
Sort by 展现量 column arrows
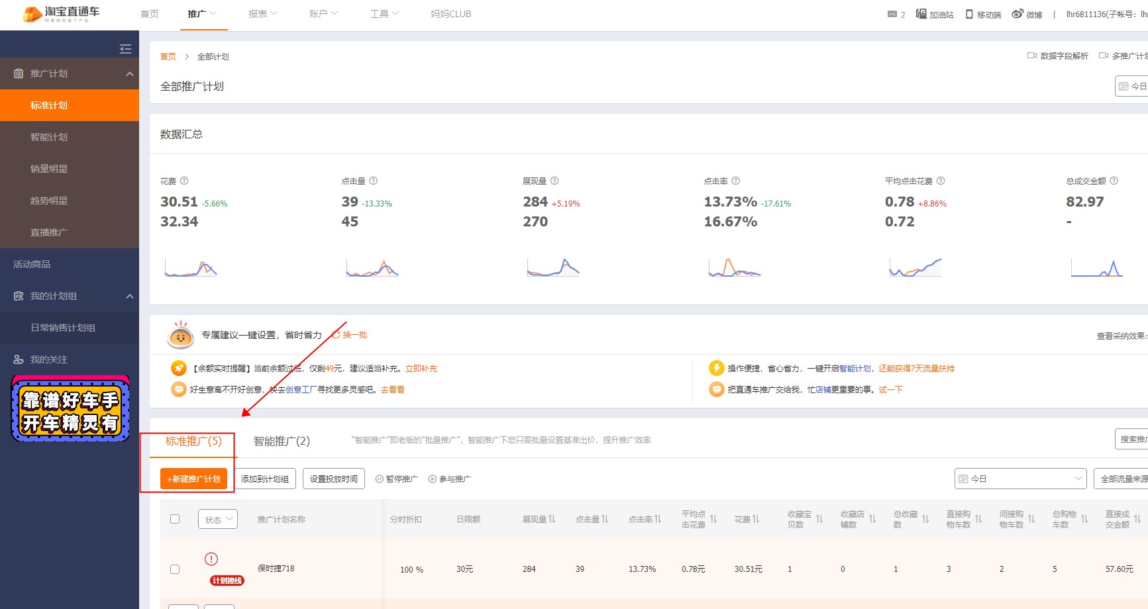click(x=552, y=519)
